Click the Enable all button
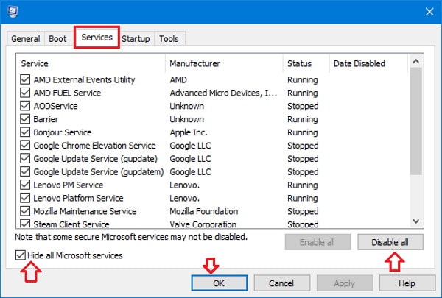 pos(318,242)
